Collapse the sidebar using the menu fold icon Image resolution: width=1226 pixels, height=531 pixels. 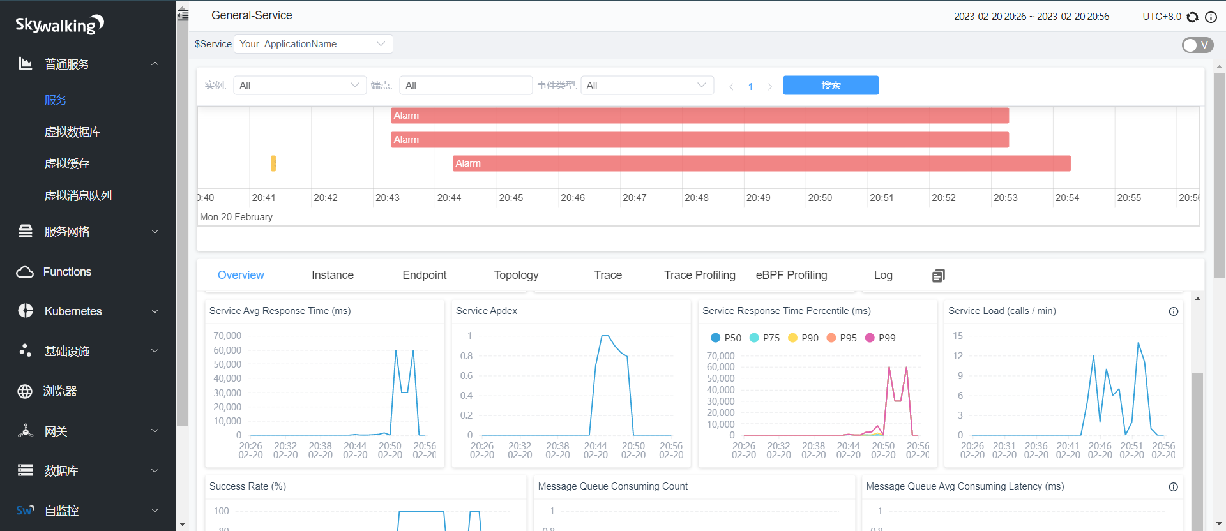(183, 15)
